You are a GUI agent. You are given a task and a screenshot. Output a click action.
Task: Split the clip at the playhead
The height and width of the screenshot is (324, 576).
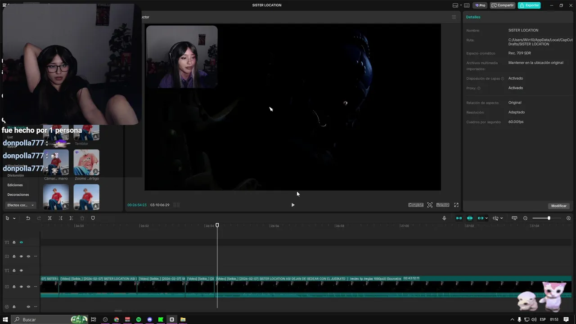point(49,218)
